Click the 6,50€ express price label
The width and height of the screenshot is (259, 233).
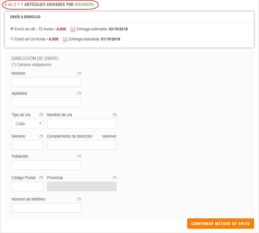point(54,39)
